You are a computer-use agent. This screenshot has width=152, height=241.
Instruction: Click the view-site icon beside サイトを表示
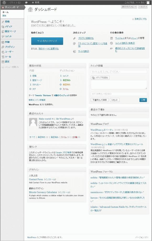74,51
